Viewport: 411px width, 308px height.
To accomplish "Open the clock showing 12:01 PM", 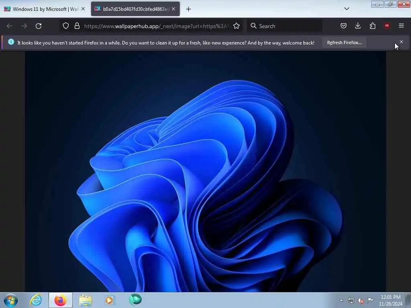I will [391, 300].
